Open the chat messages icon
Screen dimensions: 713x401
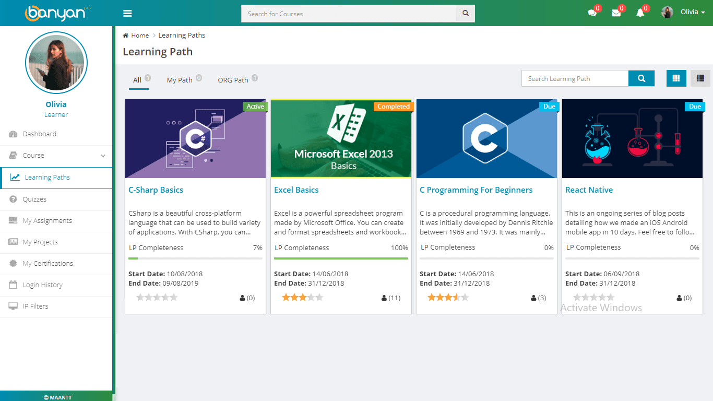[592, 13]
